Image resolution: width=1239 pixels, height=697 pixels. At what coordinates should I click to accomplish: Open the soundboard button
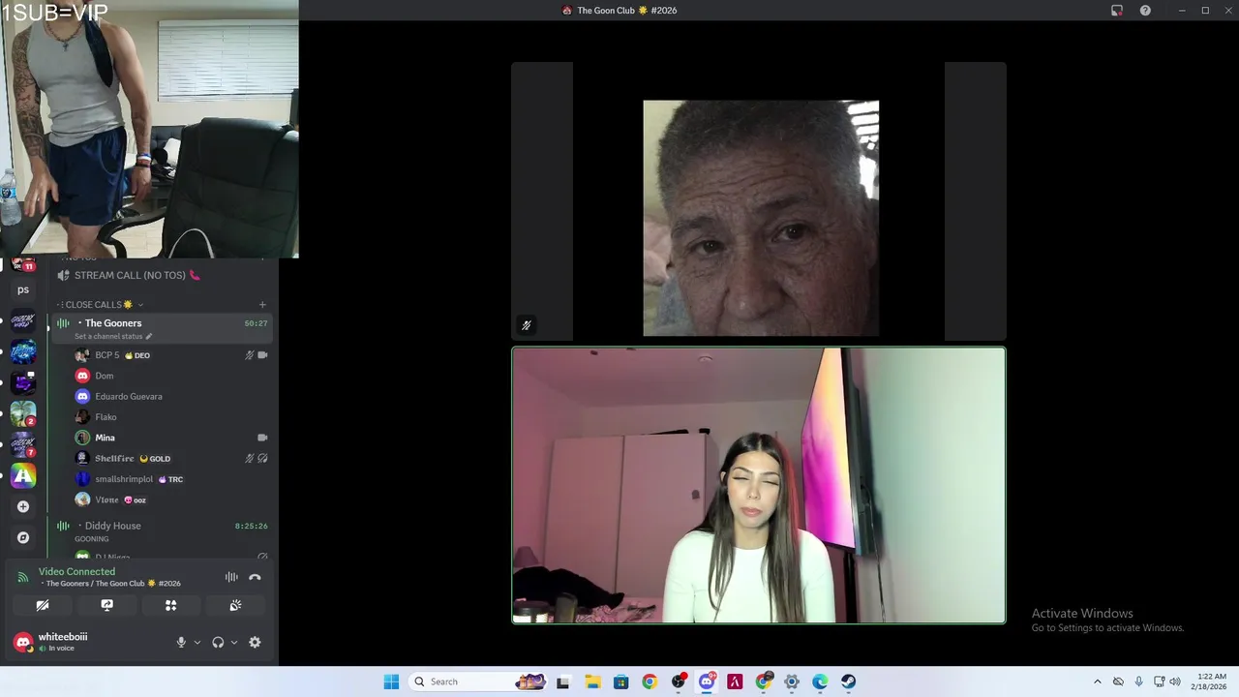[x=235, y=605]
